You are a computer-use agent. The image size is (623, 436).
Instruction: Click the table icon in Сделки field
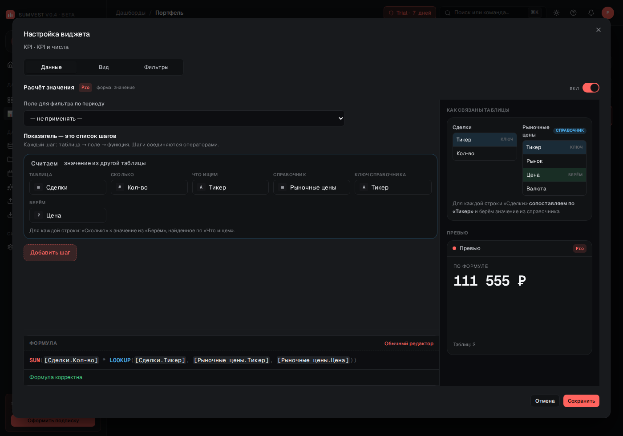point(38,187)
